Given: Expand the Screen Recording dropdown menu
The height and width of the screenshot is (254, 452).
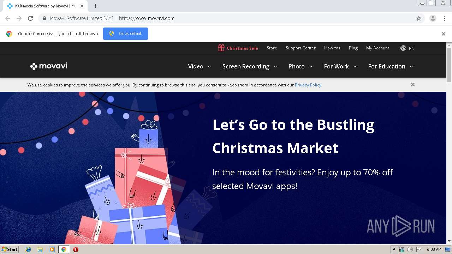Looking at the screenshot, I should pyautogui.click(x=250, y=66).
